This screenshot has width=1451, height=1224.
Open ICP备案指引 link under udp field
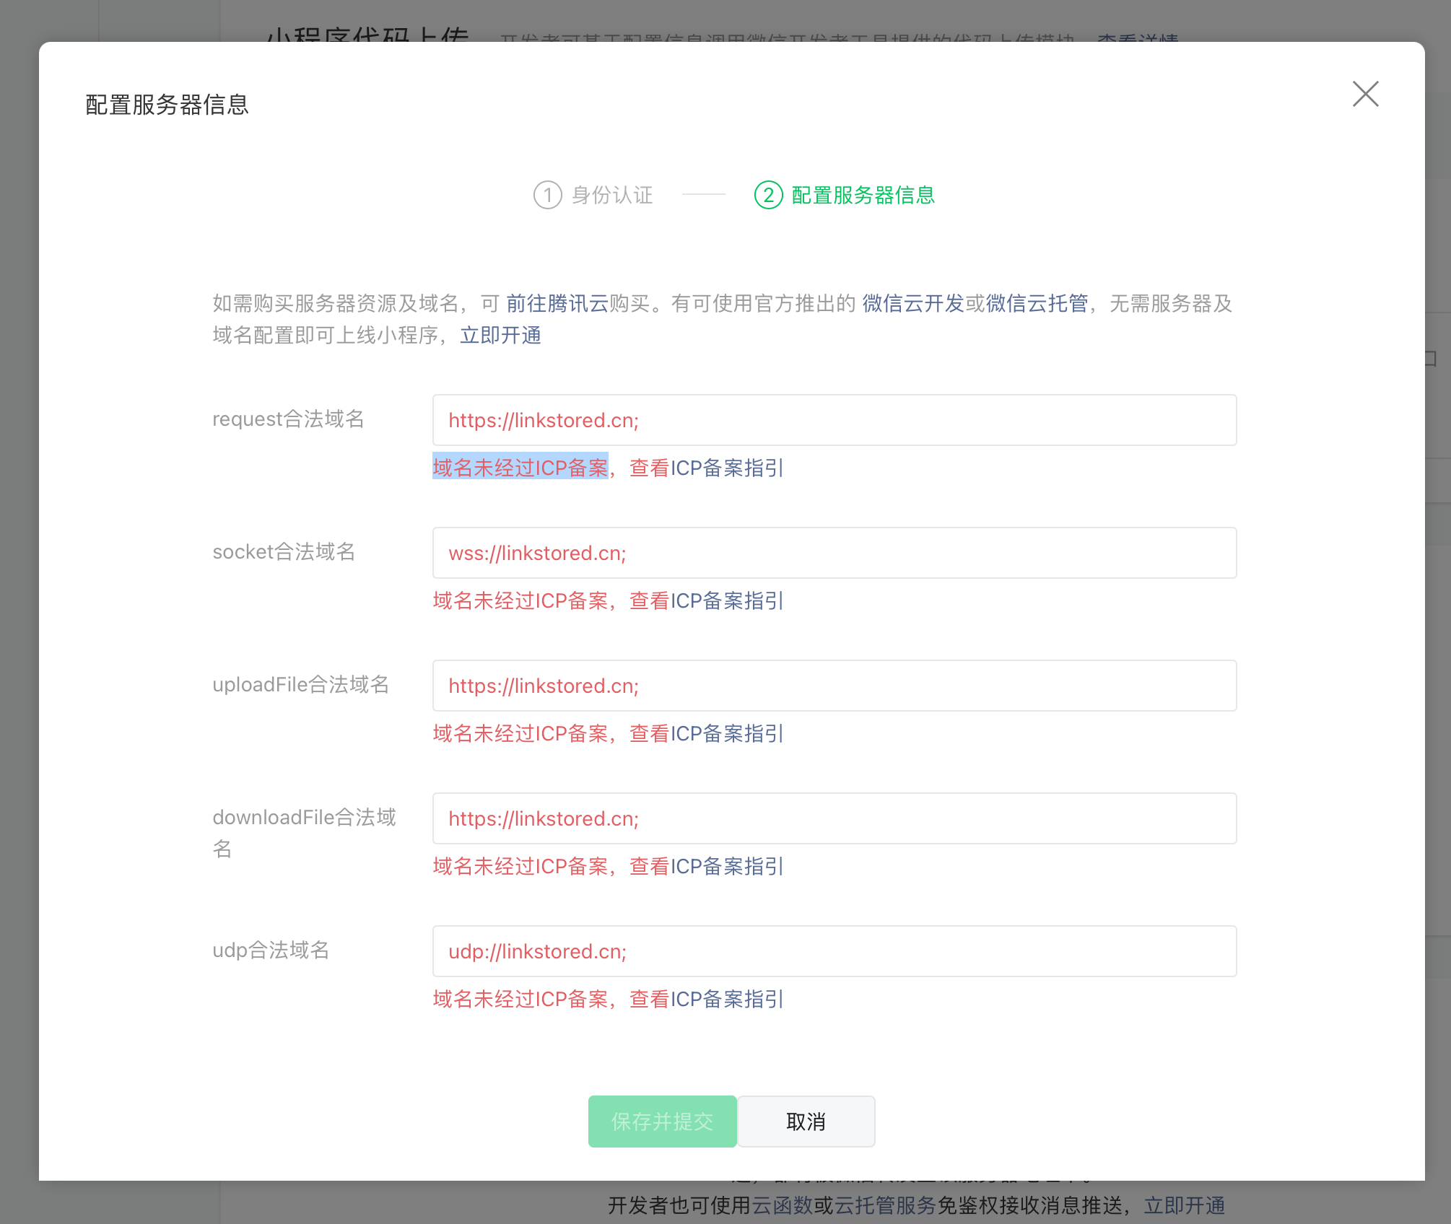[727, 999]
